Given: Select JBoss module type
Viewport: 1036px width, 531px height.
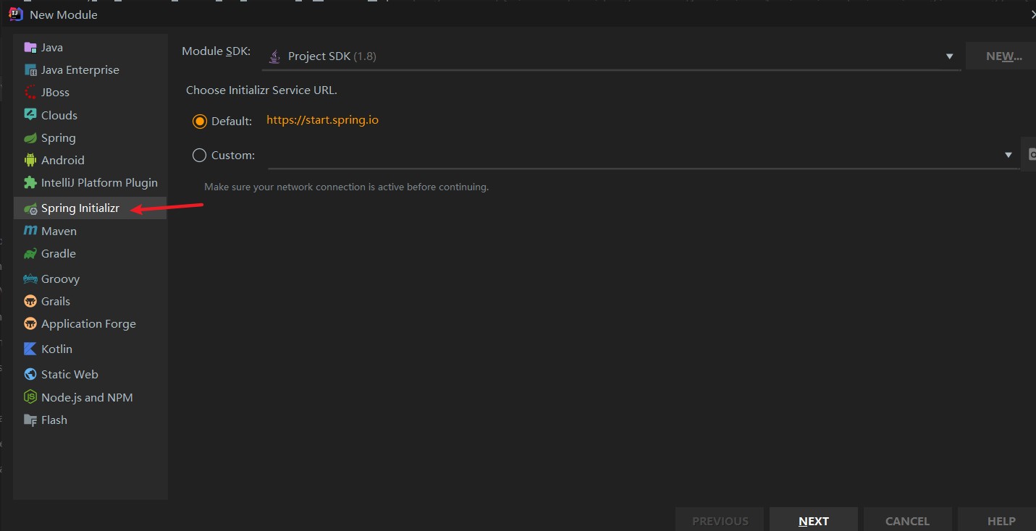Looking at the screenshot, I should coord(90,92).
